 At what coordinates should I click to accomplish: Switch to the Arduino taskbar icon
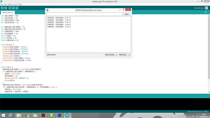pos(67,115)
